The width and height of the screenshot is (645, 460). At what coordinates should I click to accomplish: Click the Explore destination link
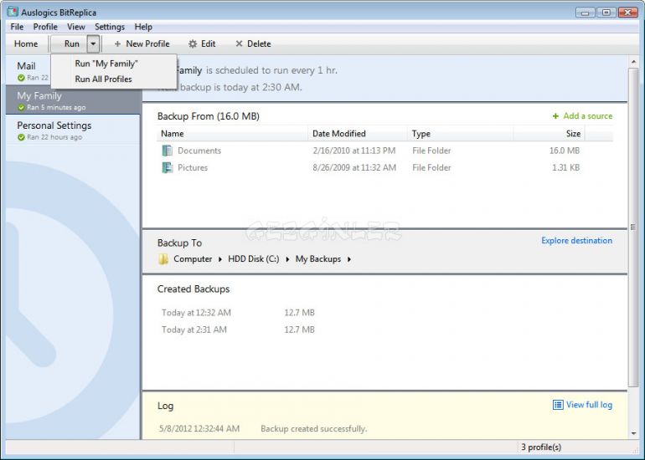point(576,241)
